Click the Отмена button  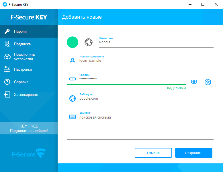[x=153, y=153]
